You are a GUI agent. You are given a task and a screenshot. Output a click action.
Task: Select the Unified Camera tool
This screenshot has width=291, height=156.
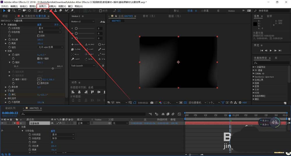[24, 10]
